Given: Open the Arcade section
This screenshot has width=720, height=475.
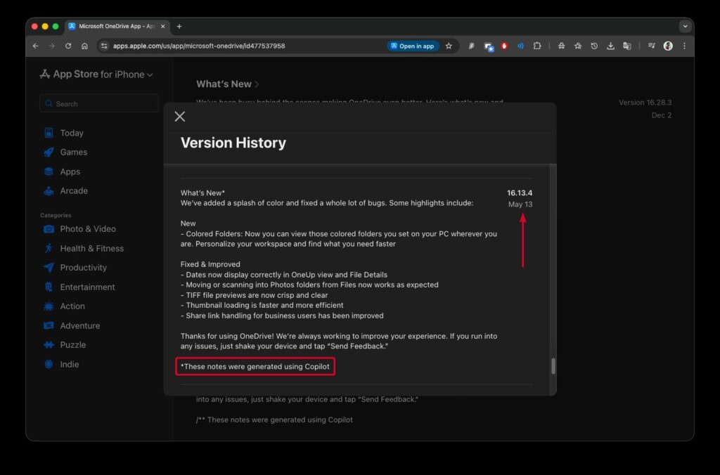Looking at the screenshot, I should click(x=73, y=190).
